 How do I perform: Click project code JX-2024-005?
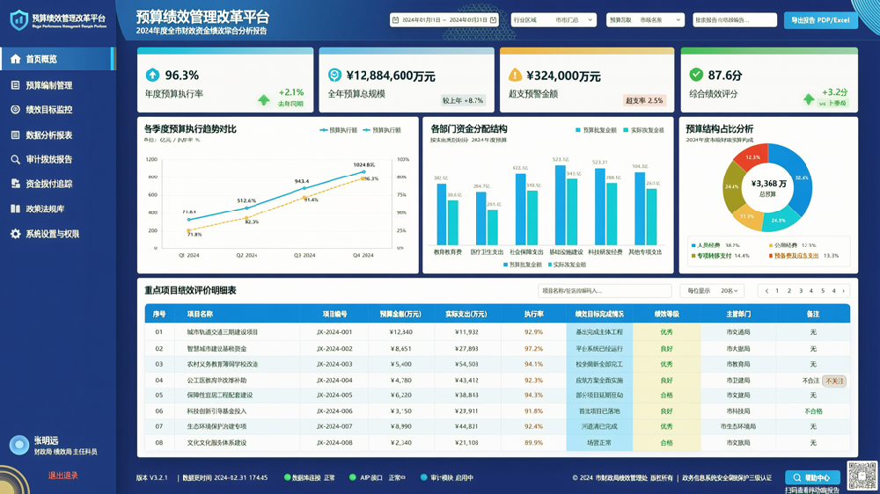(334, 396)
